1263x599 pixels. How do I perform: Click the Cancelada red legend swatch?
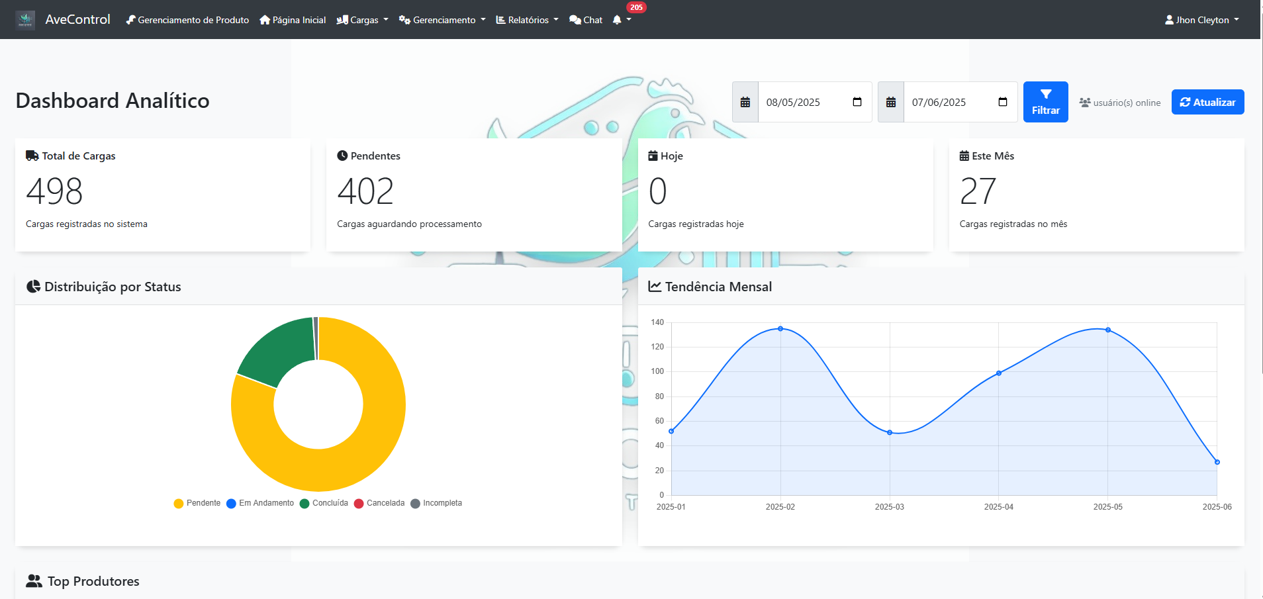click(x=359, y=504)
